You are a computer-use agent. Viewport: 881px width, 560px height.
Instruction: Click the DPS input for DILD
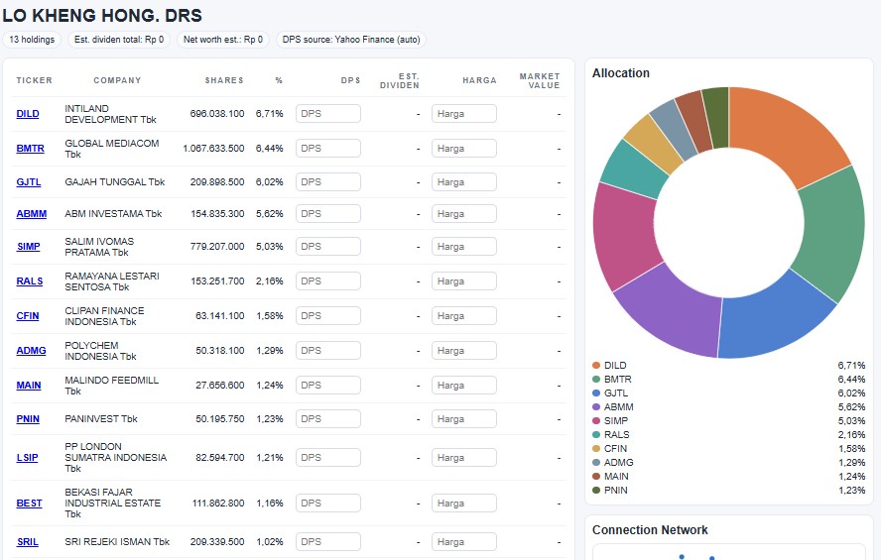tap(327, 114)
